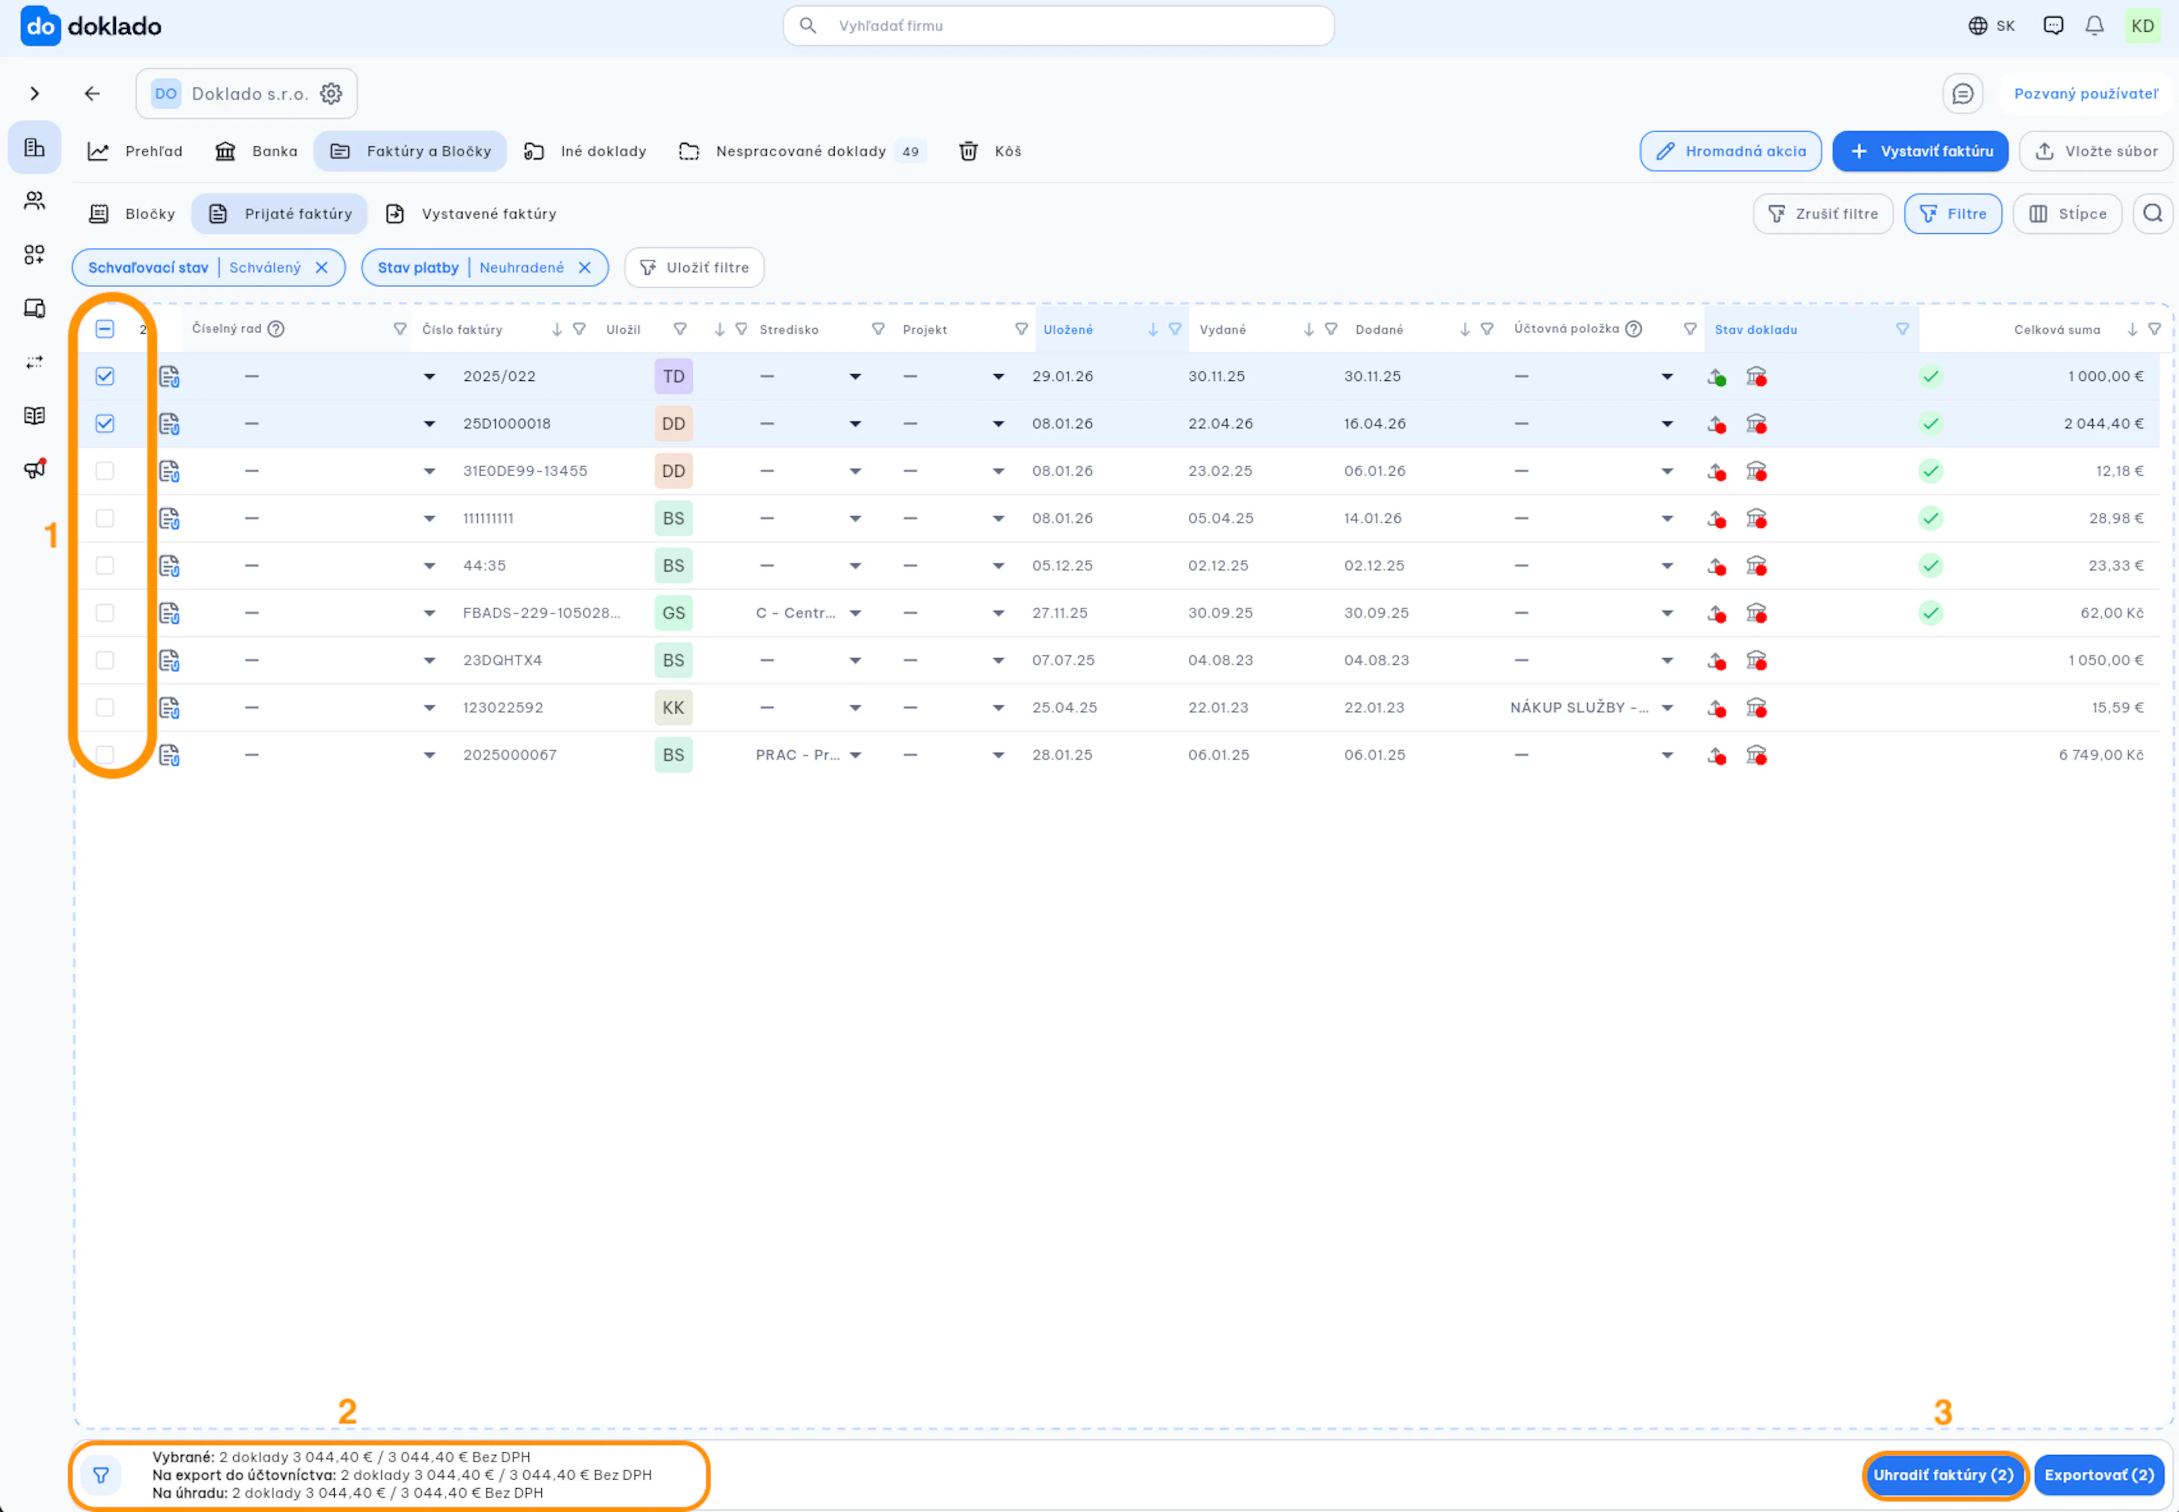Uncheck the row for invoice 25D1000018
2179x1512 pixels.
[104, 425]
